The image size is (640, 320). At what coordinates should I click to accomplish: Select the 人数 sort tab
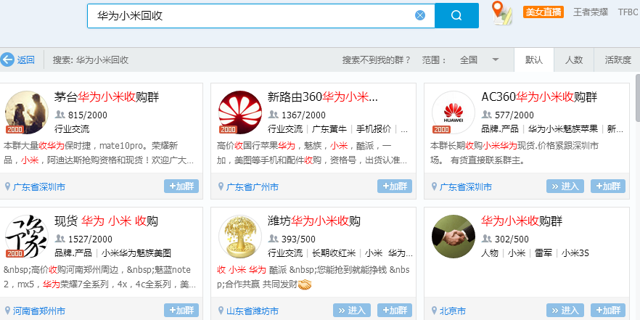(574, 60)
